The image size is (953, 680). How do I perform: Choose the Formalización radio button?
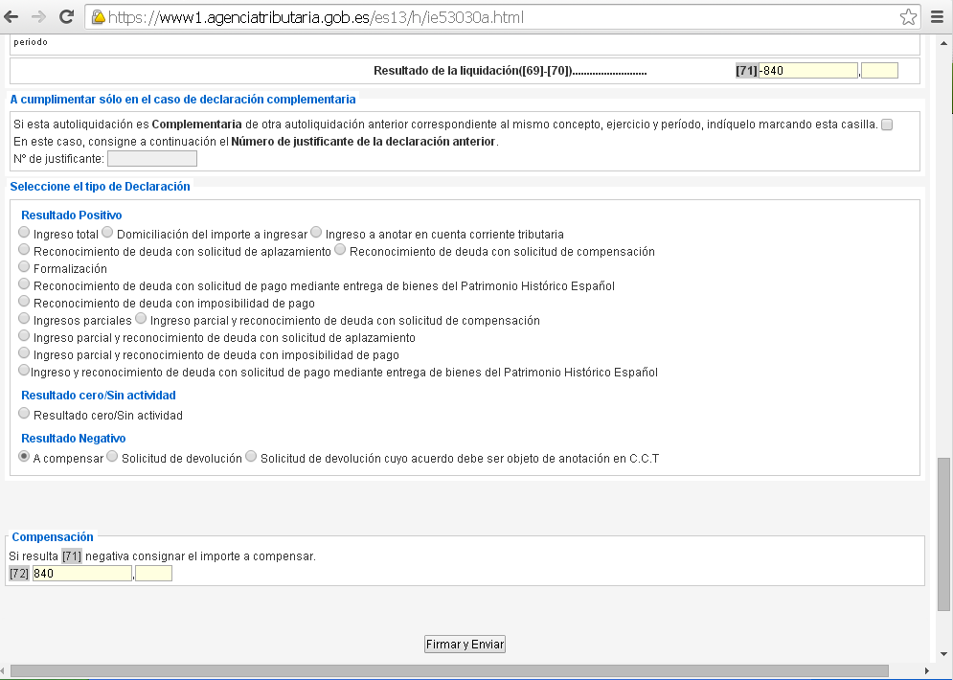coord(24,266)
